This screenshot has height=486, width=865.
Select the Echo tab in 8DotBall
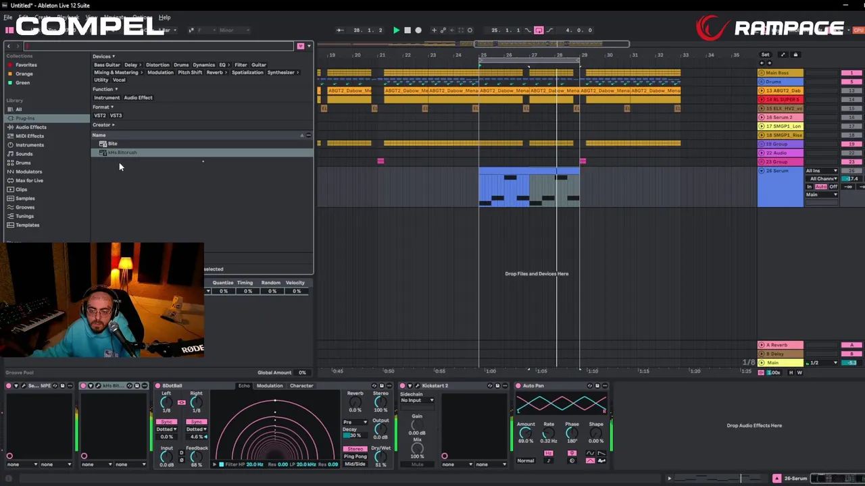coord(244,386)
